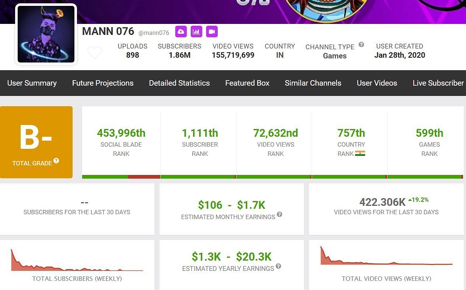View the User Videos tab
The height and width of the screenshot is (290, 466).
click(x=377, y=83)
